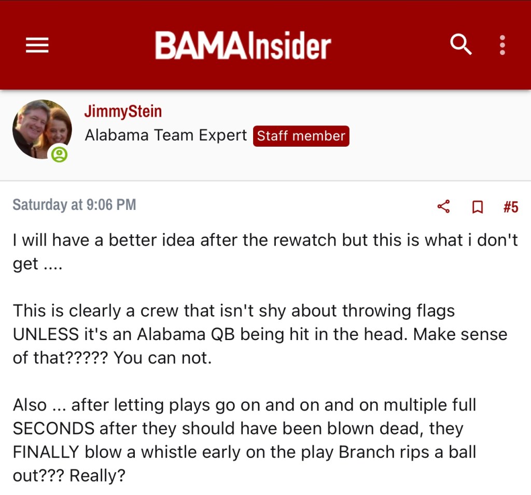
Task: Click the #5 post number link
Action: pos(510,207)
